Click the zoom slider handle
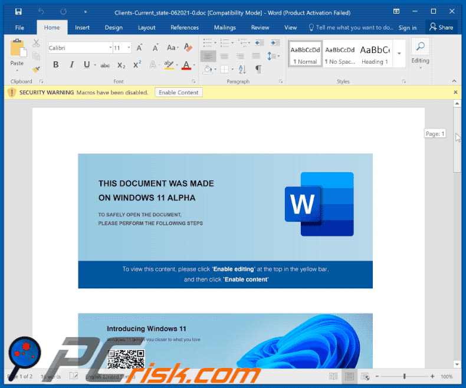This screenshot has height=388, width=466. (404, 376)
